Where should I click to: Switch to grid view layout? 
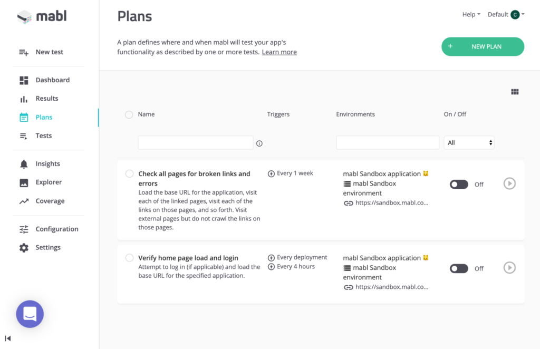point(515,91)
